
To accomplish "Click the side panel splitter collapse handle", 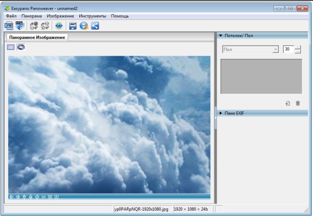I will click(x=215, y=118).
